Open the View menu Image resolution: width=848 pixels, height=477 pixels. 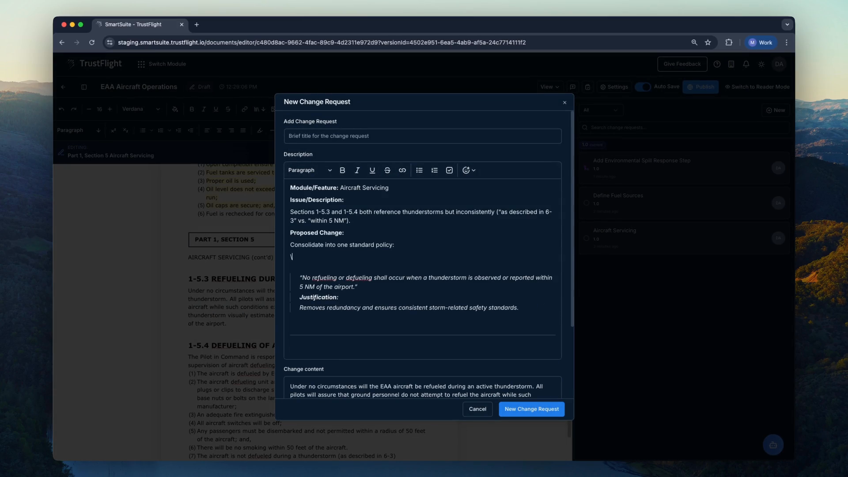click(x=549, y=87)
